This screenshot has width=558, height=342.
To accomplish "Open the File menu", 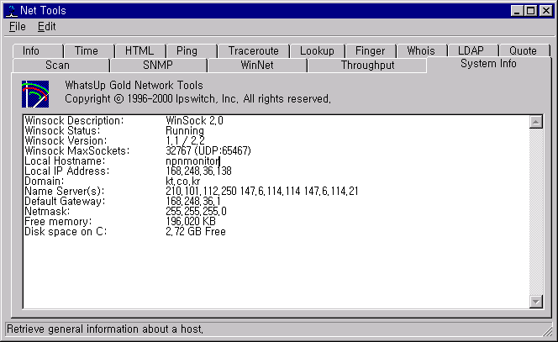I will click(x=17, y=27).
